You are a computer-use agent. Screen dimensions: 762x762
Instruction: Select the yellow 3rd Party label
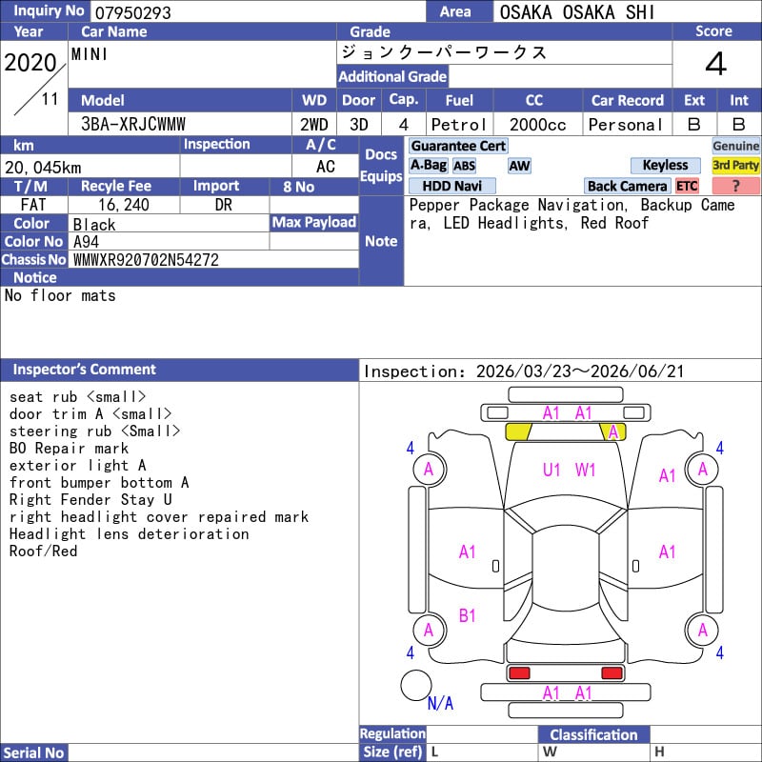(735, 166)
